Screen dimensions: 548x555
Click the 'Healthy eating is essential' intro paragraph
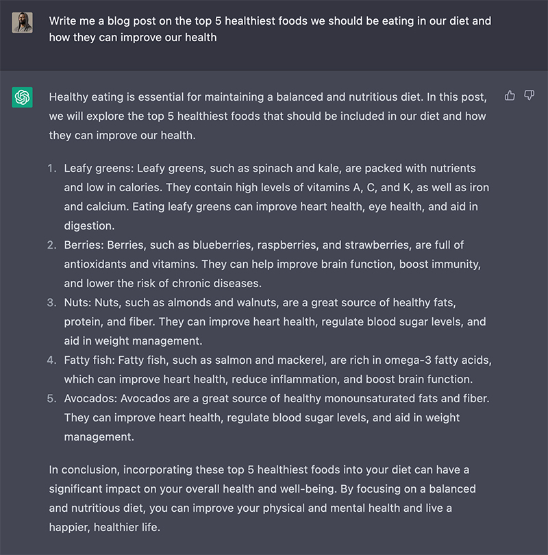point(268,116)
